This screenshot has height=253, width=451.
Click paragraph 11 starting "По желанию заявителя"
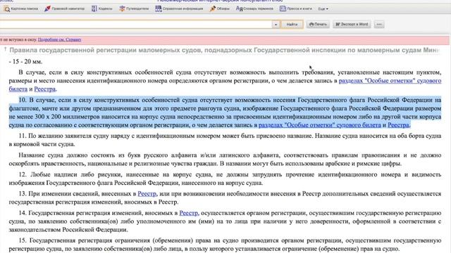[x=225, y=140]
